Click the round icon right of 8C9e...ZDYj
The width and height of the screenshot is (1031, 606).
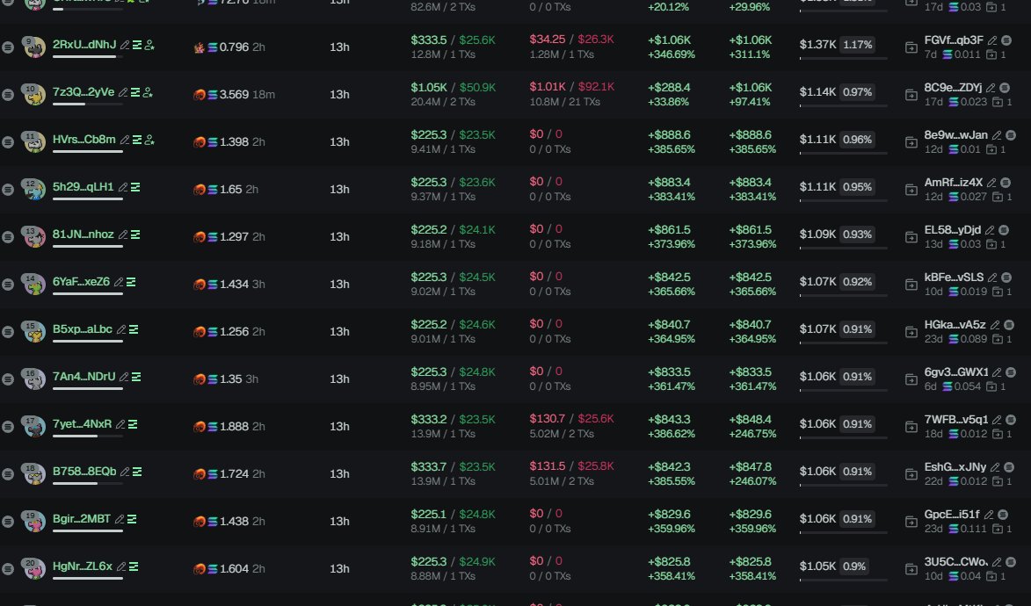[x=1005, y=88]
